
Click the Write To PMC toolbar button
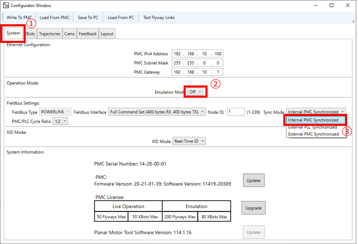[x=19, y=18]
